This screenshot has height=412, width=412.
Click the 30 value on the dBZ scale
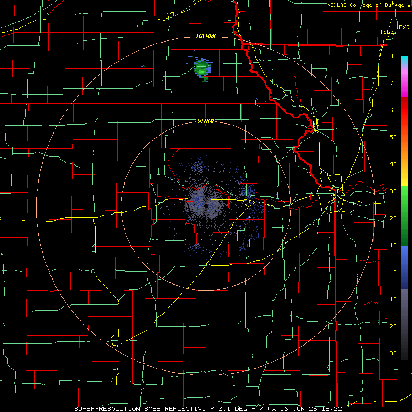click(393, 191)
